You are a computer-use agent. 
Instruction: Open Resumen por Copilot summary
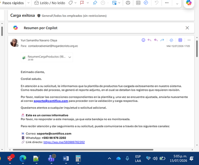point(41,28)
